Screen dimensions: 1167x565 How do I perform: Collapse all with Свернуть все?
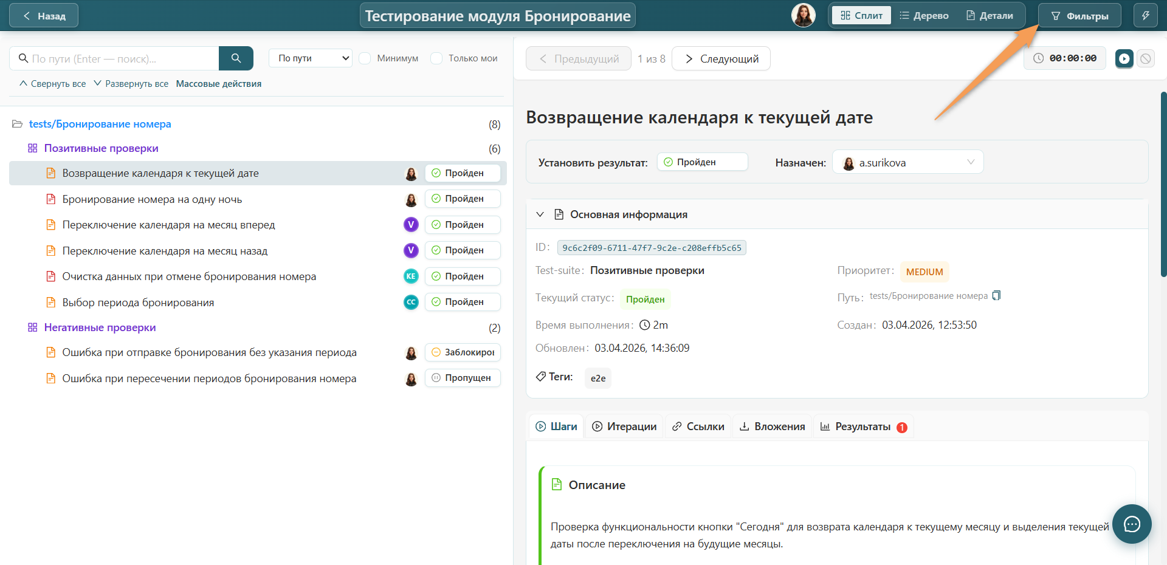[x=52, y=84]
